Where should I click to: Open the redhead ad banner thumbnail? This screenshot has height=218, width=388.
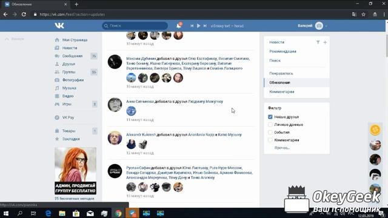75,171
